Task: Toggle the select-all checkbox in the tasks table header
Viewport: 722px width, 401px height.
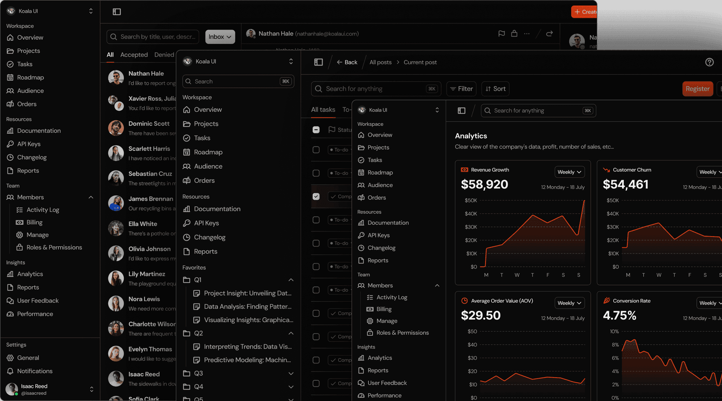Action: pos(316,129)
